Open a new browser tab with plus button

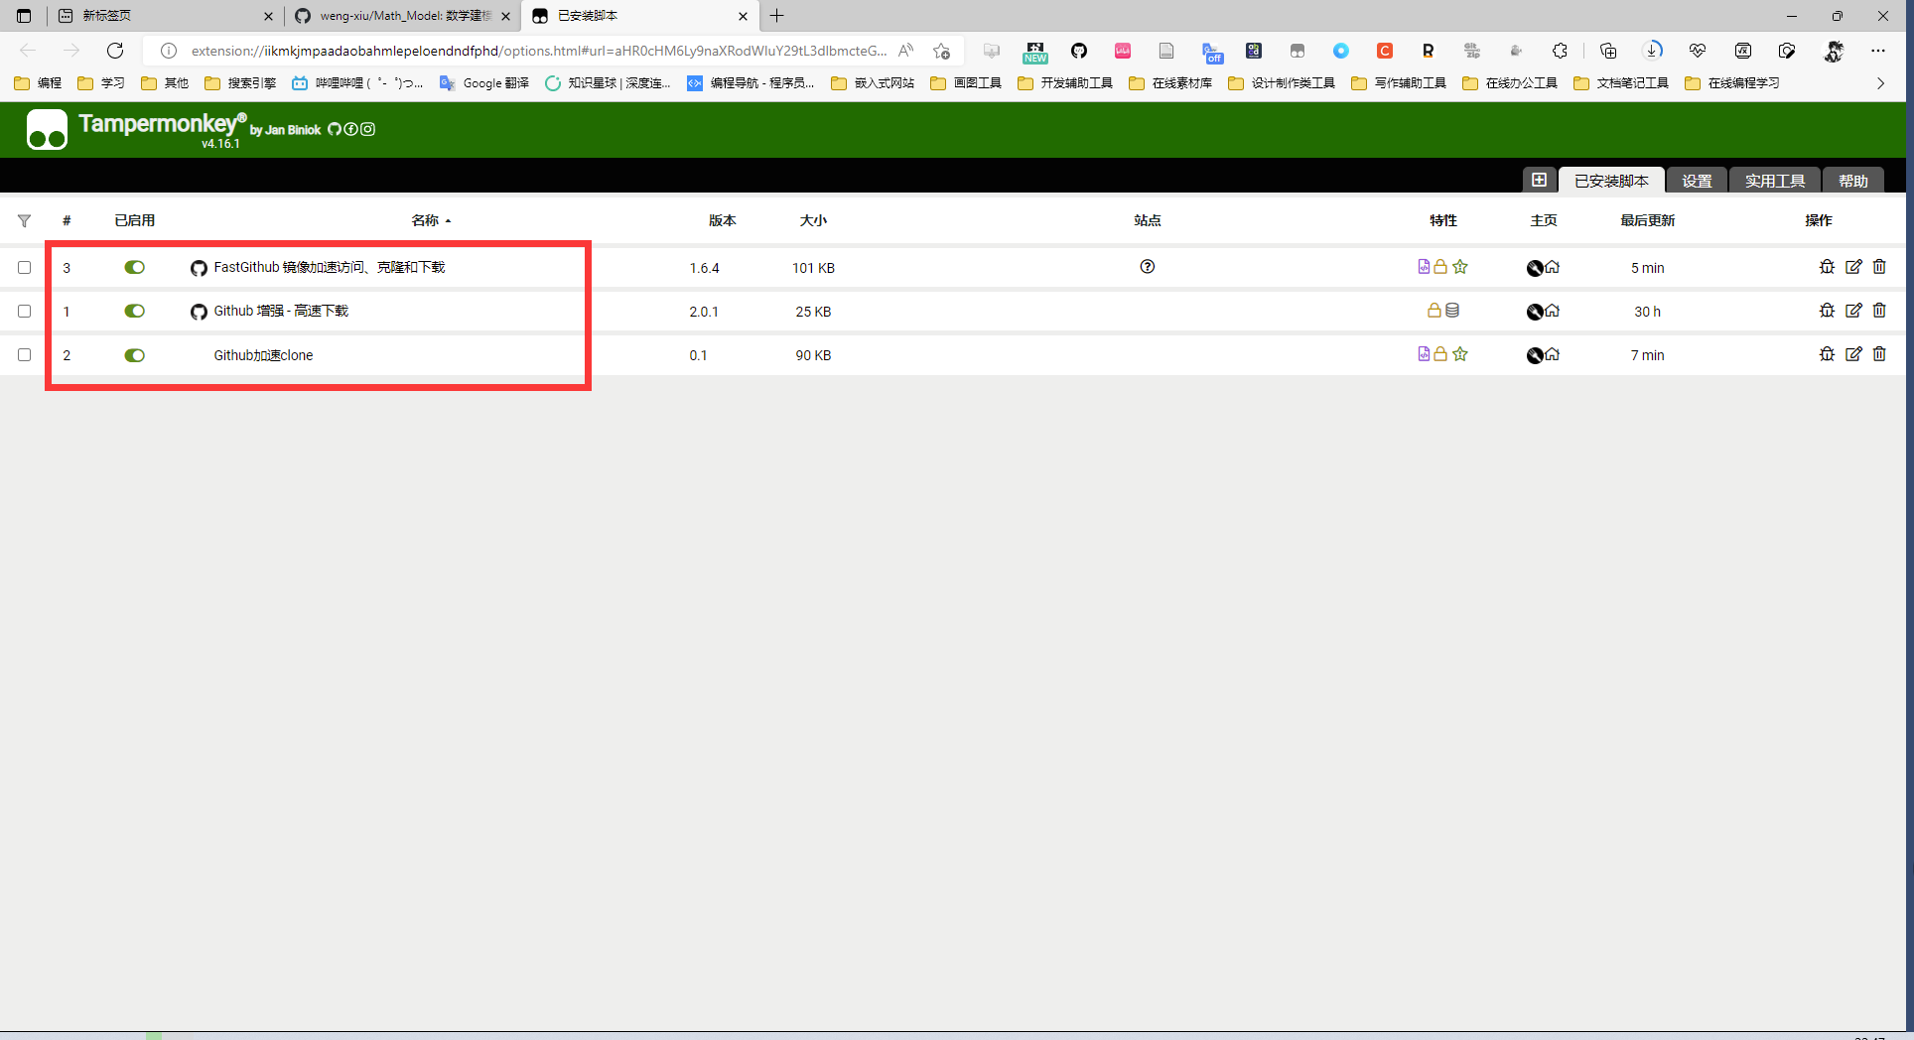(776, 16)
